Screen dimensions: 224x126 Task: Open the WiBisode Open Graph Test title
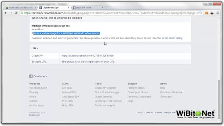pyautogui.click(x=51, y=26)
